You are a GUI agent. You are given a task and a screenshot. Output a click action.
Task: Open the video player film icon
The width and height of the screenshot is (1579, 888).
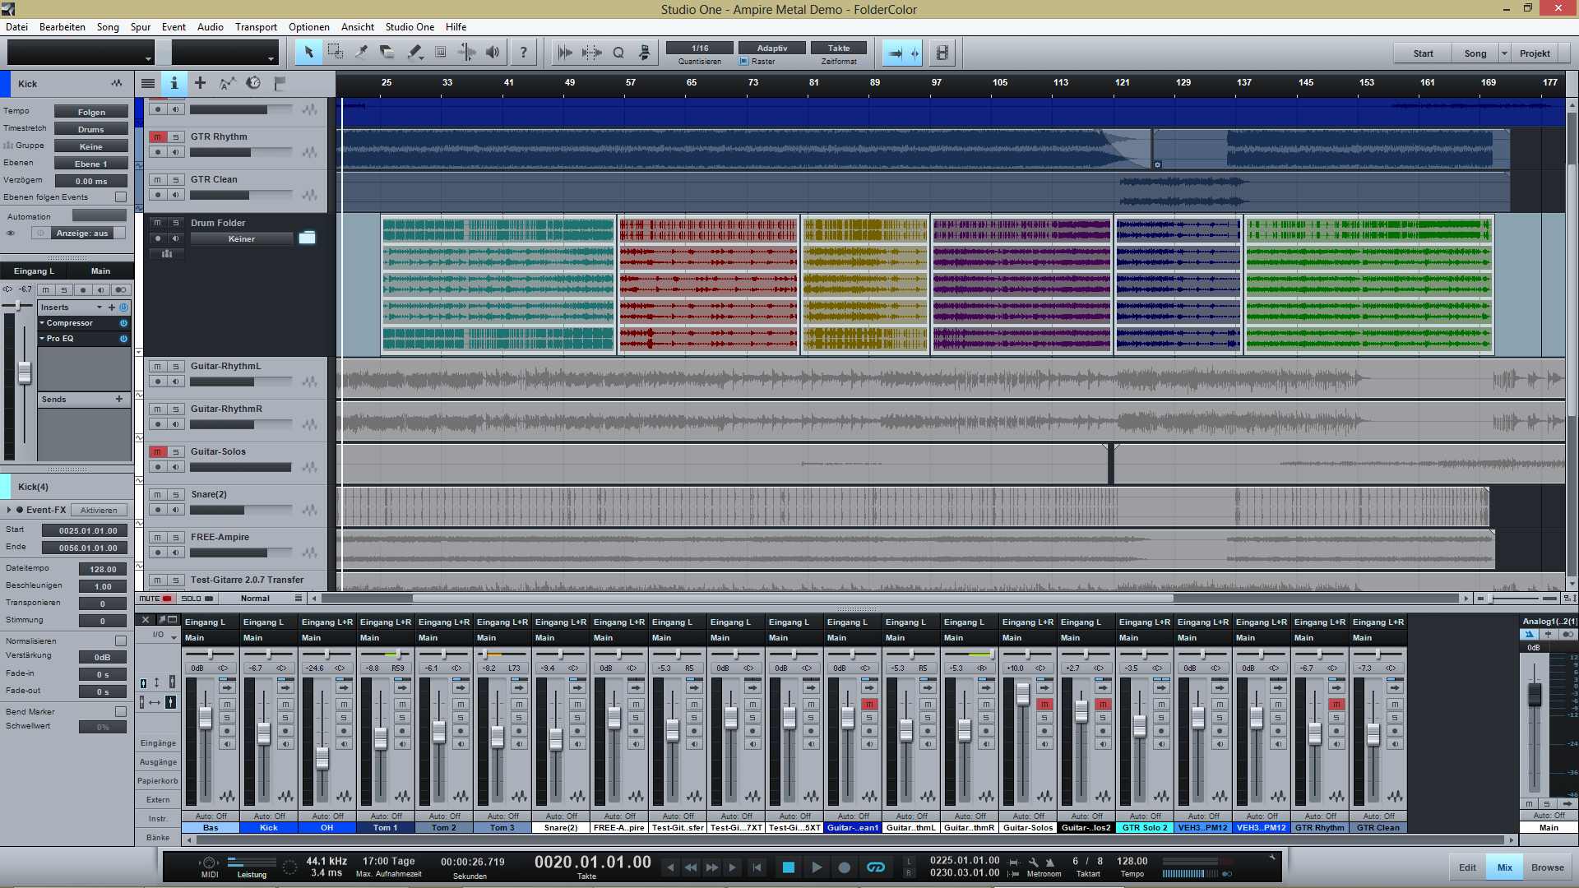coord(942,53)
